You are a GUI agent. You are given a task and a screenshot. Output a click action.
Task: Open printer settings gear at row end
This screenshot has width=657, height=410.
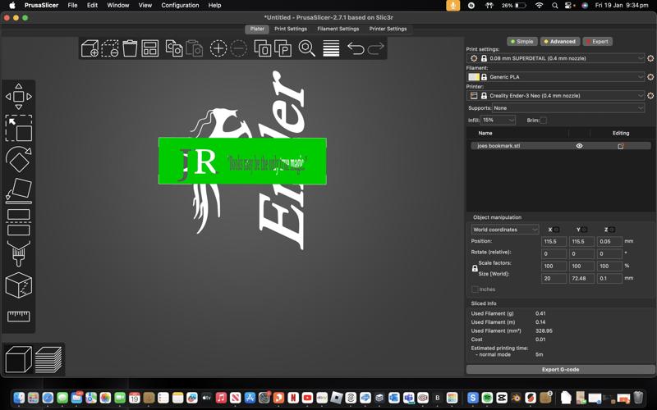pos(650,96)
